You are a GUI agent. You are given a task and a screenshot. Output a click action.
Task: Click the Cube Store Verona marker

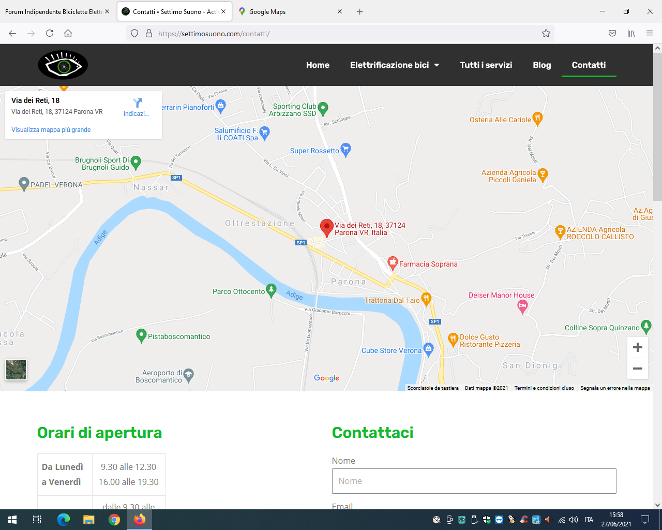coord(428,349)
